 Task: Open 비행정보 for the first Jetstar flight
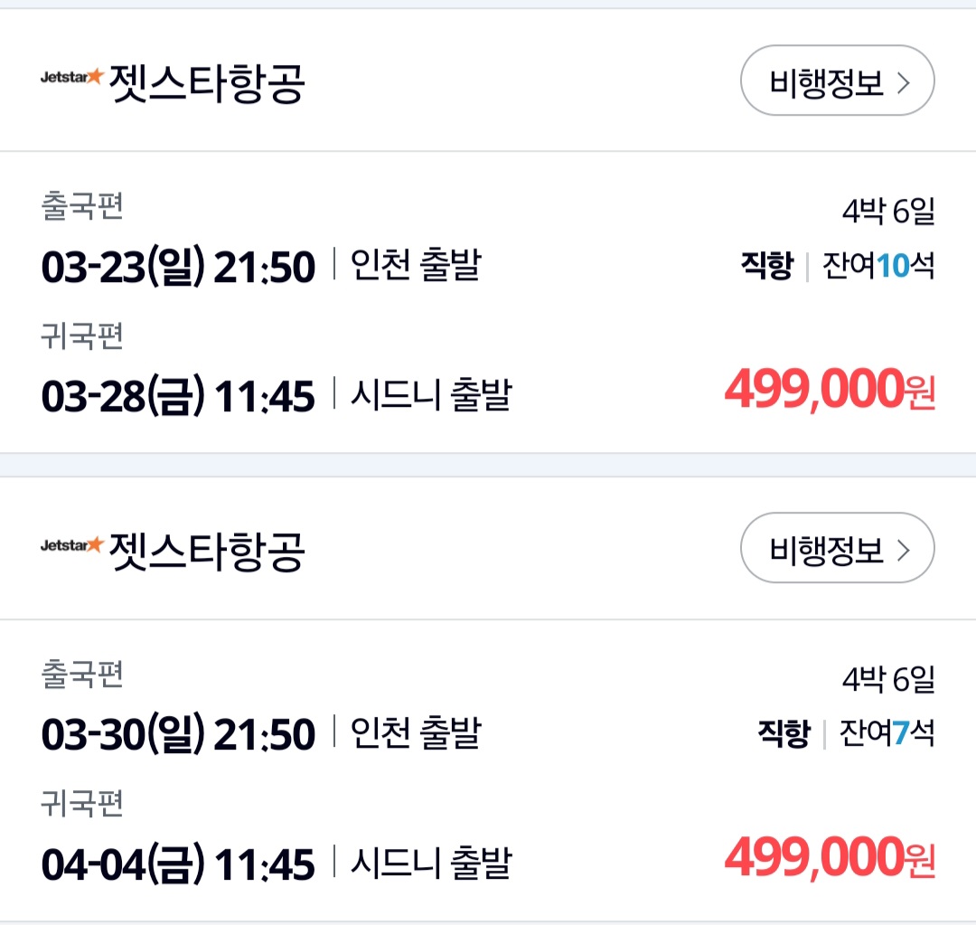(837, 81)
